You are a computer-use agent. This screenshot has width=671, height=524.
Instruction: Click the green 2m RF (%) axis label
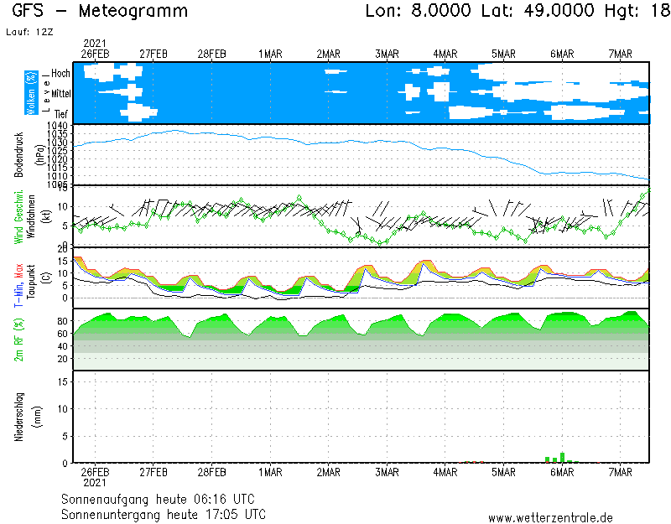tap(18, 340)
